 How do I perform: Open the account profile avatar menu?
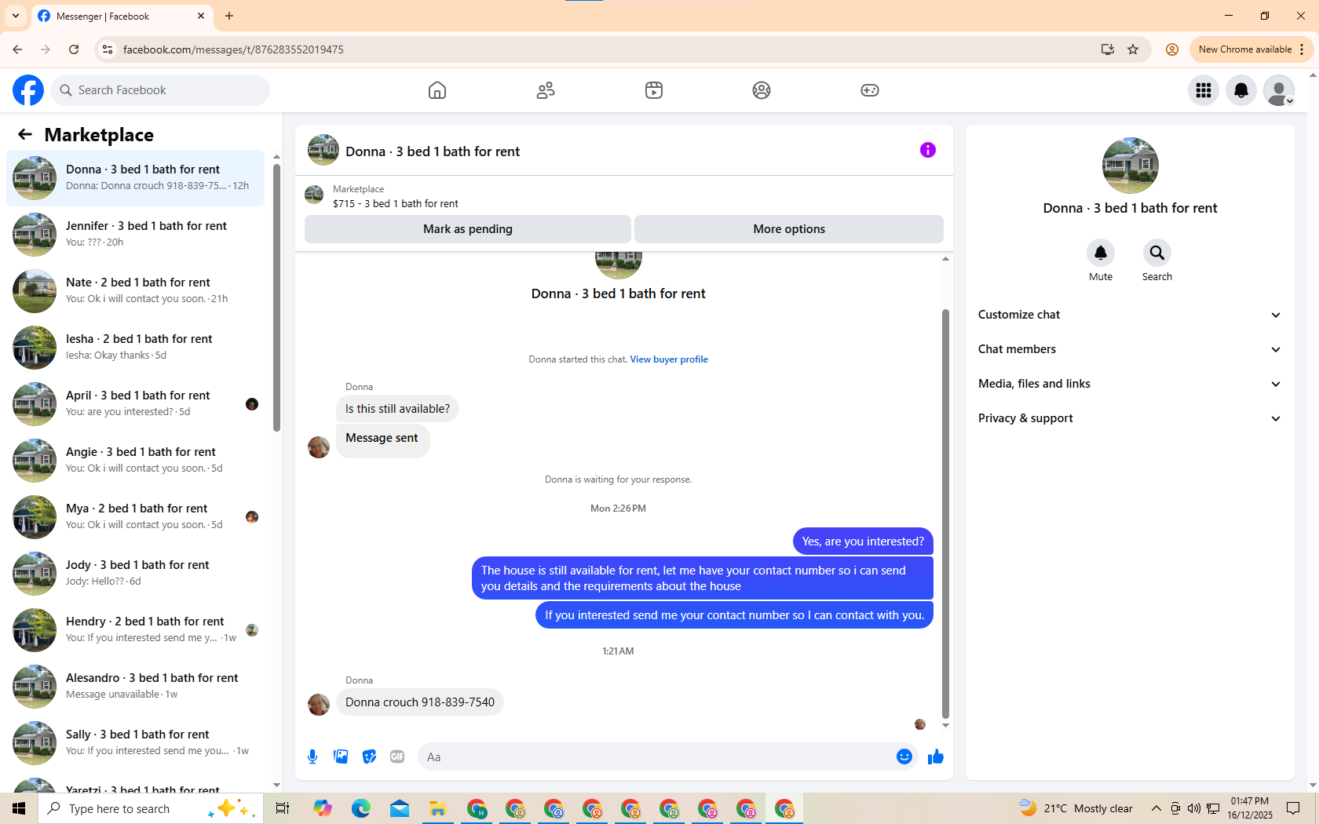[1279, 90]
